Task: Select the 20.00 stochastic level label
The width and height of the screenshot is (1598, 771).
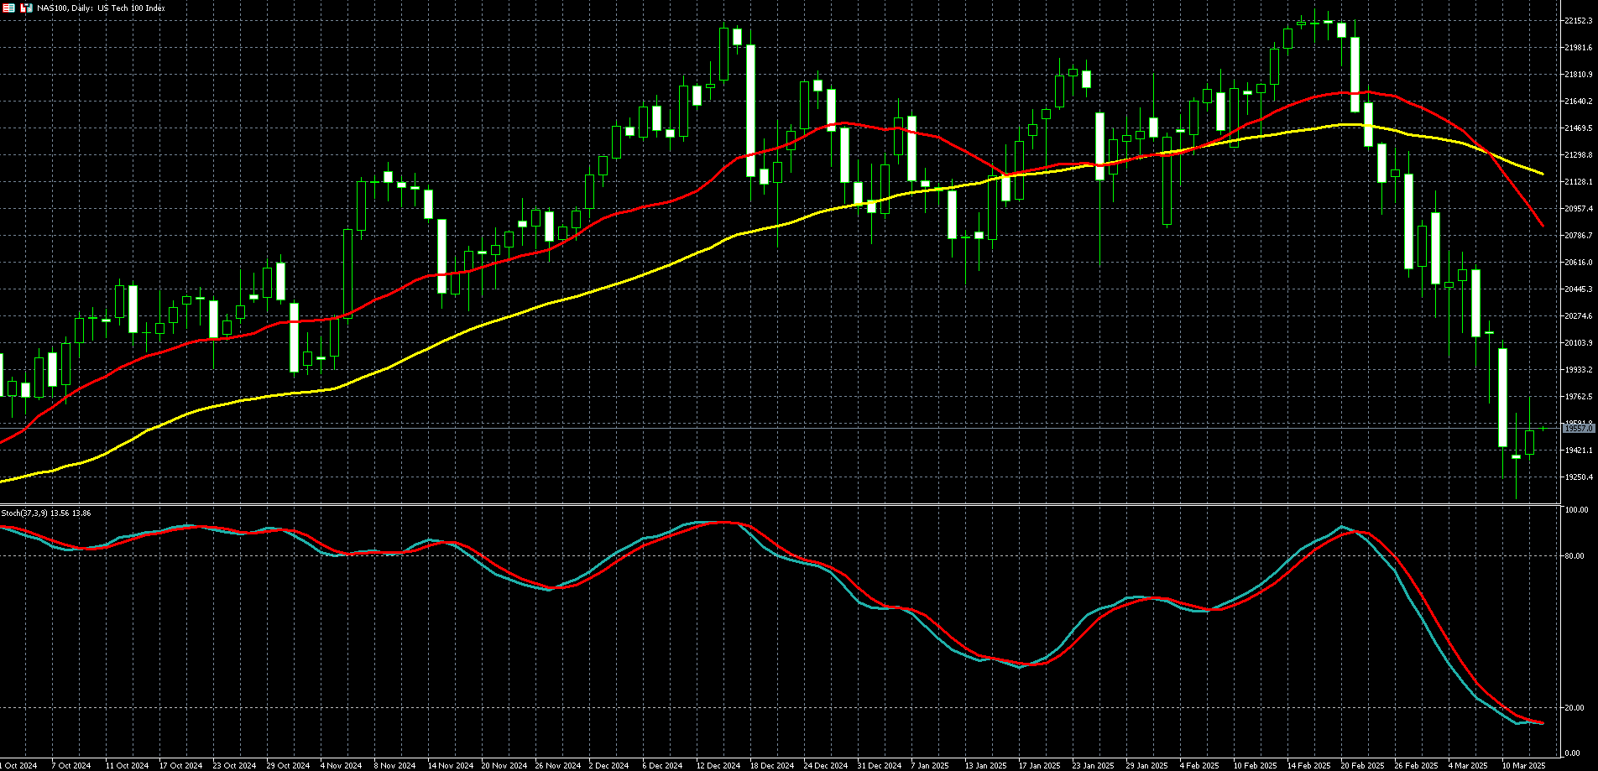Action: [1575, 708]
